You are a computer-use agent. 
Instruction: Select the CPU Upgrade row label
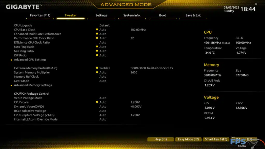pyautogui.click(x=23, y=25)
